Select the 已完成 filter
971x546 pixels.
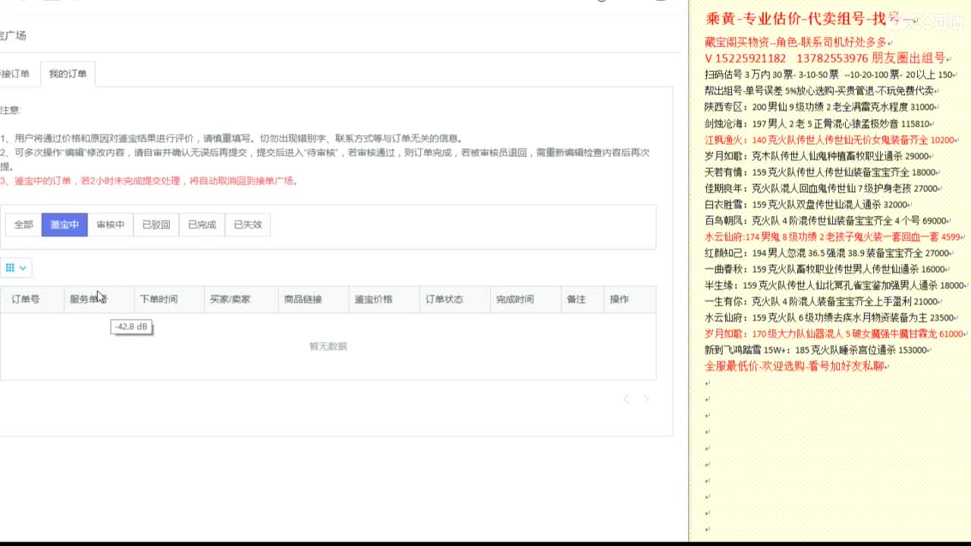202,224
